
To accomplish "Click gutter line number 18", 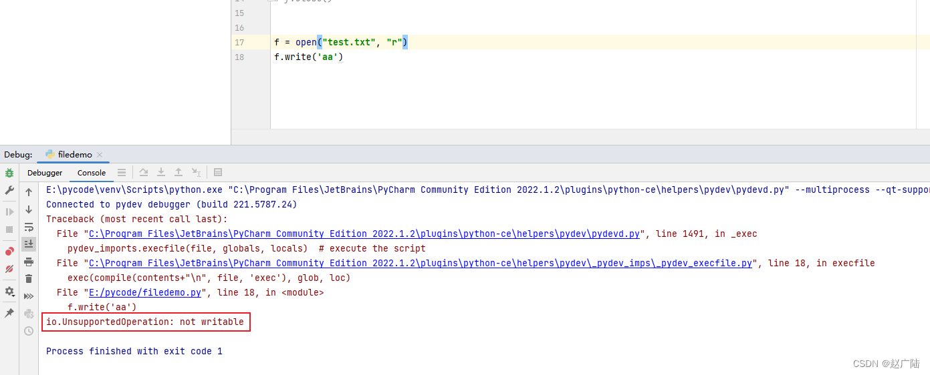I will 239,57.
